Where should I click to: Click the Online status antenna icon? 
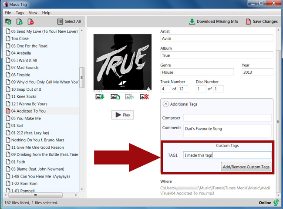click(x=276, y=202)
